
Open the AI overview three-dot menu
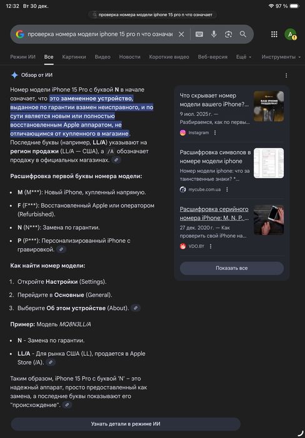tap(286, 75)
